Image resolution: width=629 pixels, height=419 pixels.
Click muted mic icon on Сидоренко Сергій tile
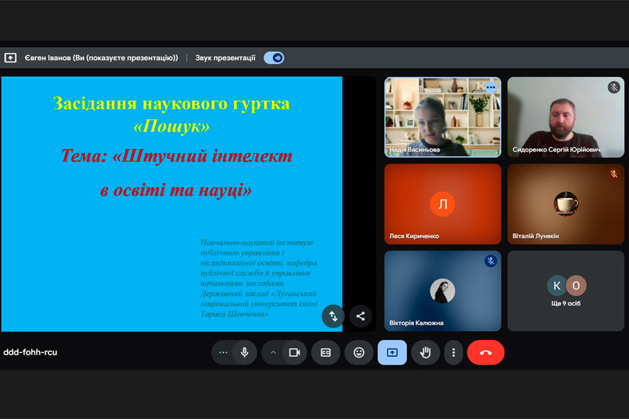[614, 87]
